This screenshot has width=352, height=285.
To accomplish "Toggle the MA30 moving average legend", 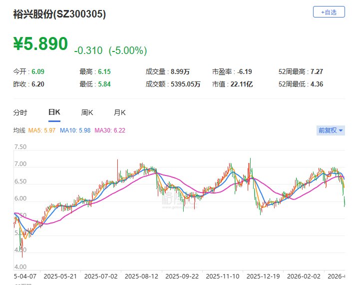I will pyautogui.click(x=110, y=130).
